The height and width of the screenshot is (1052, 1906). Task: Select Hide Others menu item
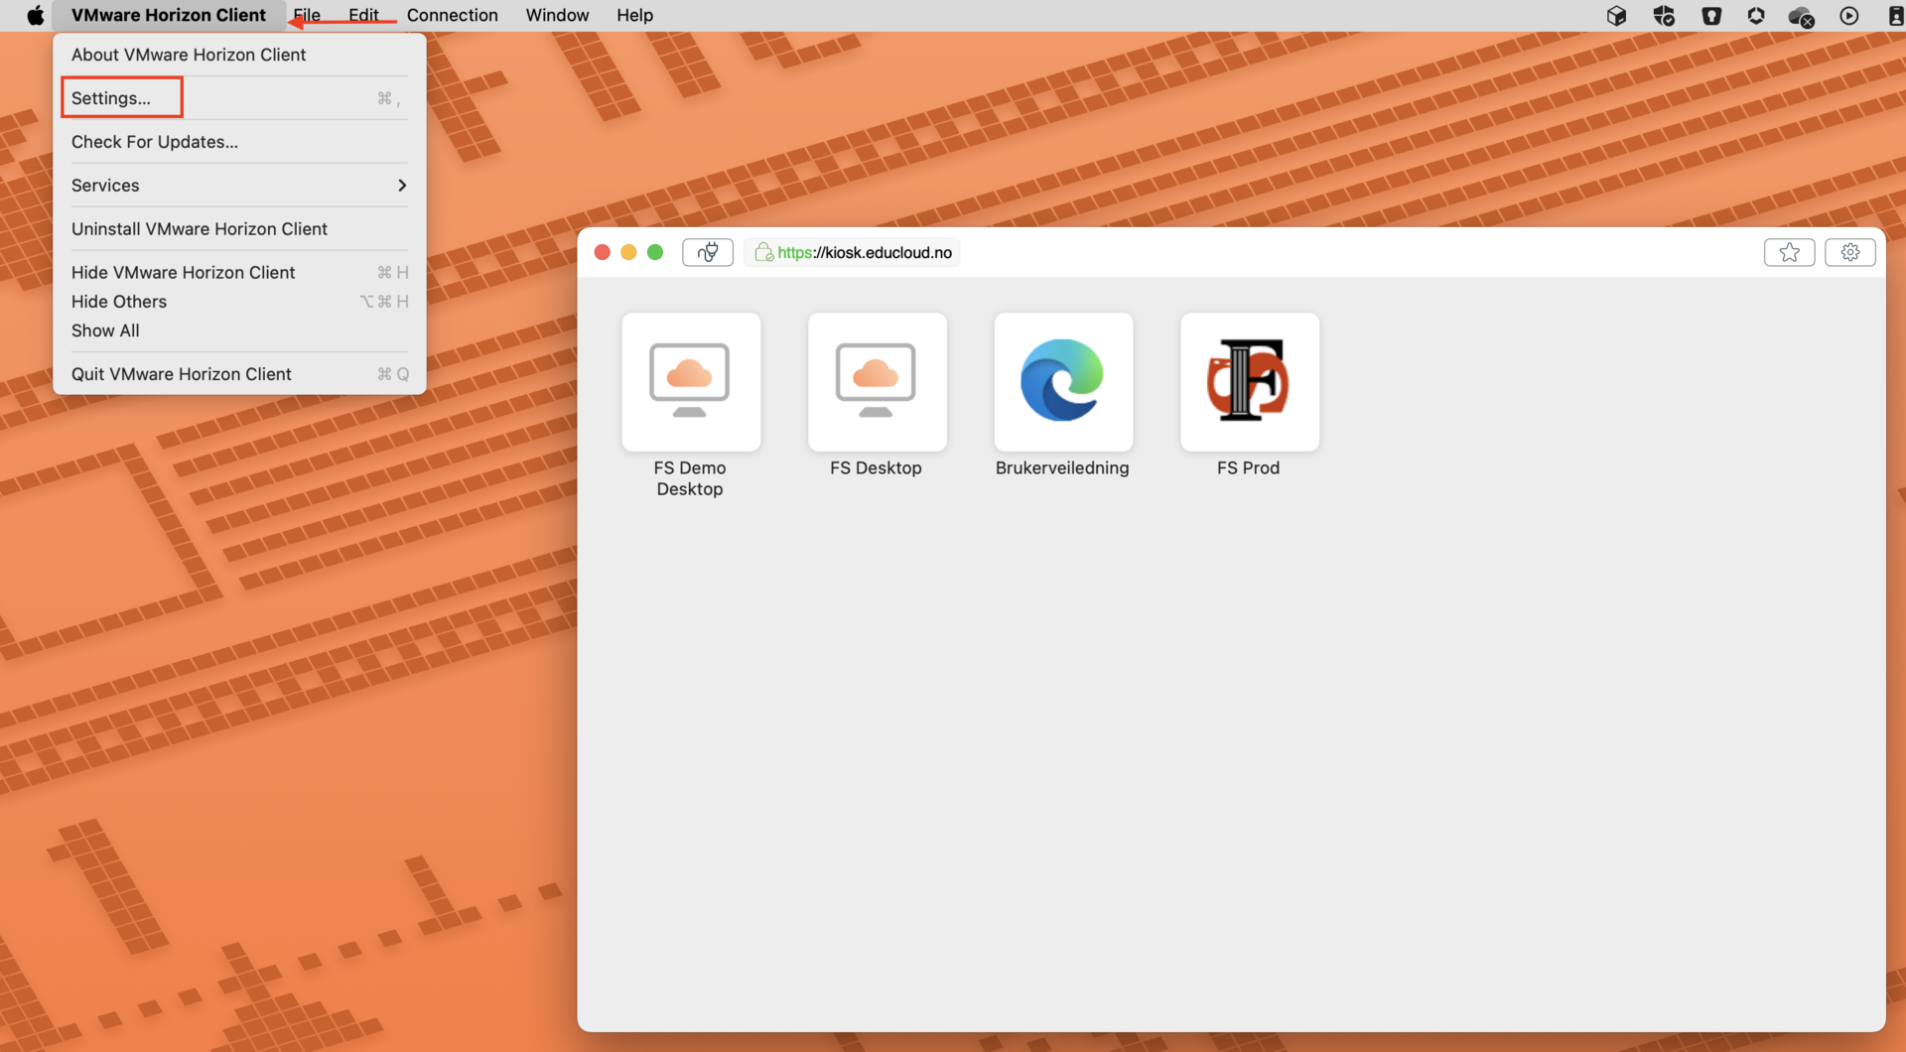point(239,302)
